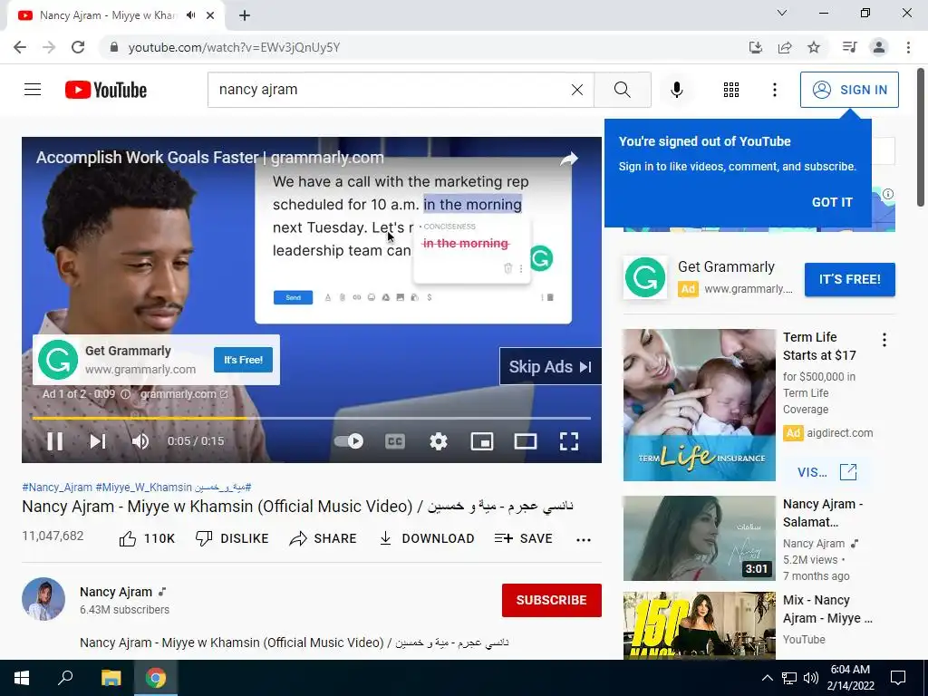Open the Grammarly logo in the sidebar ad
The height and width of the screenshot is (696, 928).
645,277
